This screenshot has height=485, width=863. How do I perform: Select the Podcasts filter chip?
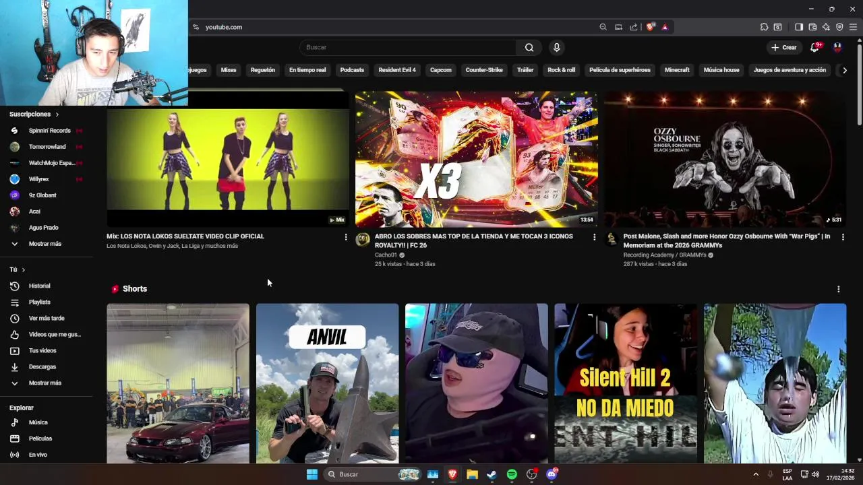click(x=352, y=70)
